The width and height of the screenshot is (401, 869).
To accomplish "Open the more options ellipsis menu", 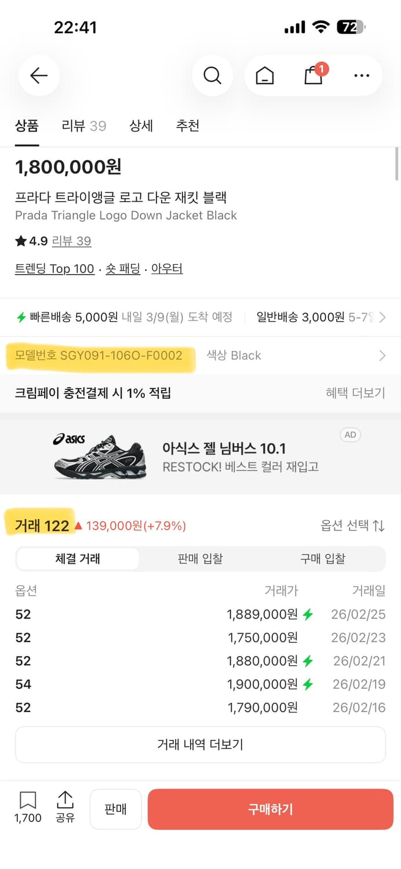I will click(361, 75).
